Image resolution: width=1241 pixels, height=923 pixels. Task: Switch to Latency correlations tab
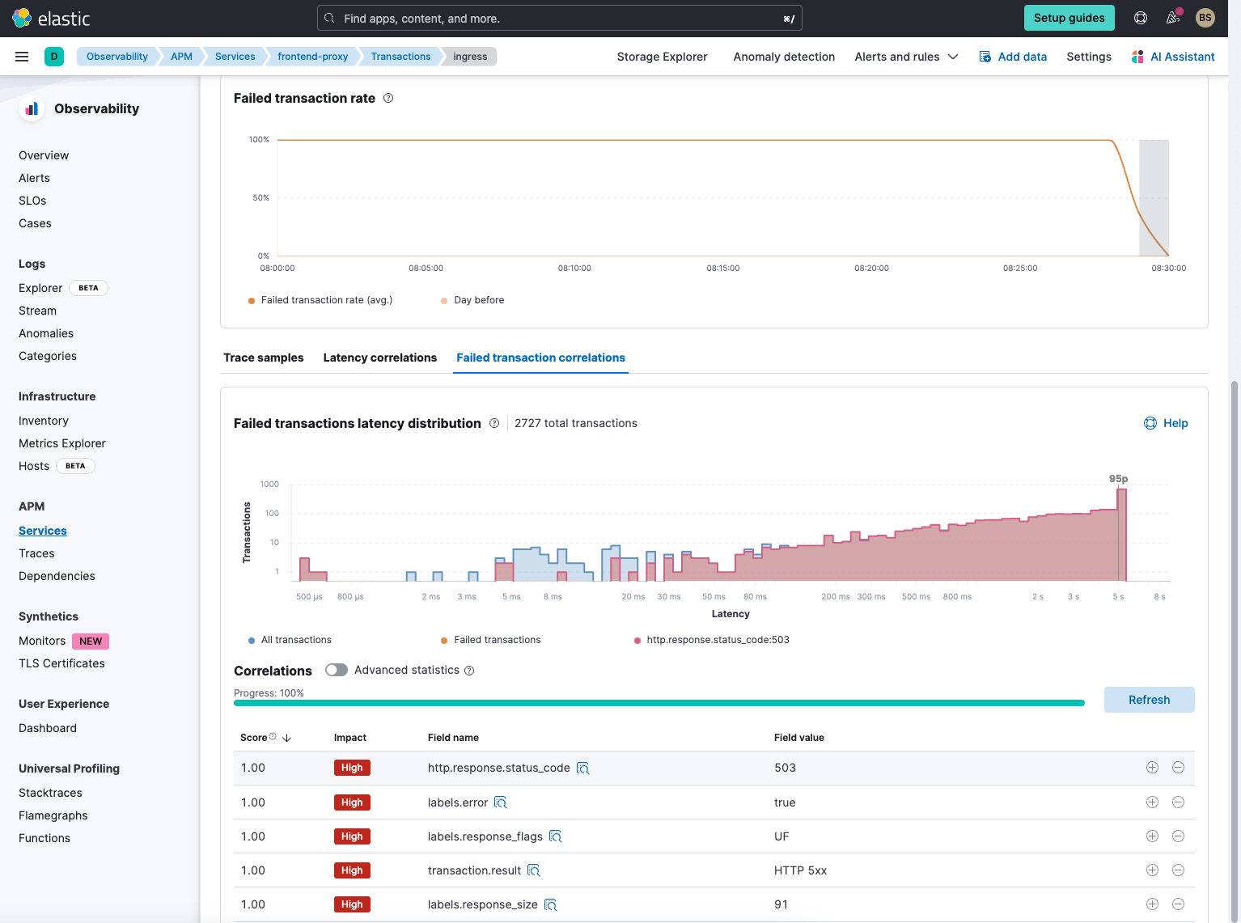coord(379,358)
